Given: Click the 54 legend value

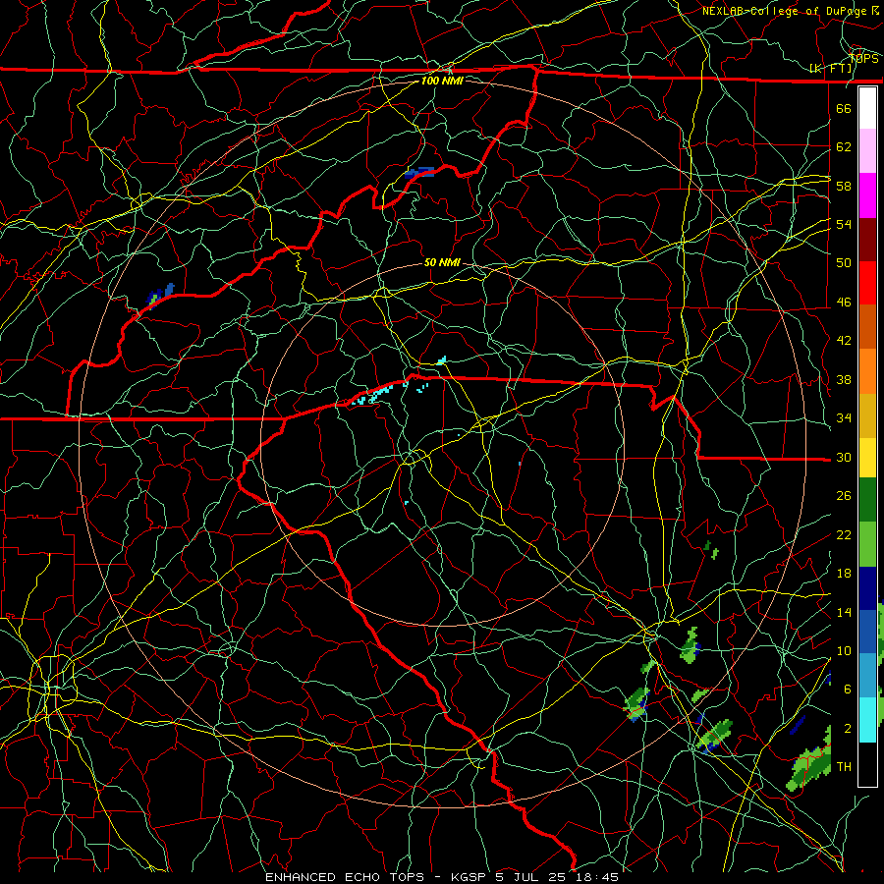Looking at the screenshot, I should click(x=844, y=224).
